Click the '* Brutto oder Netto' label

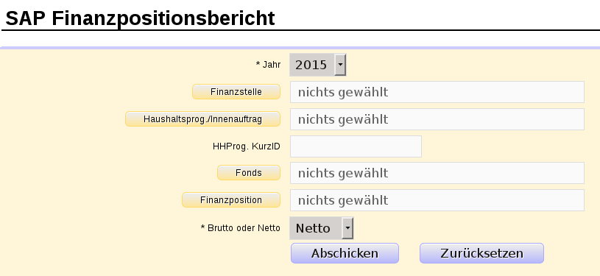(241, 228)
